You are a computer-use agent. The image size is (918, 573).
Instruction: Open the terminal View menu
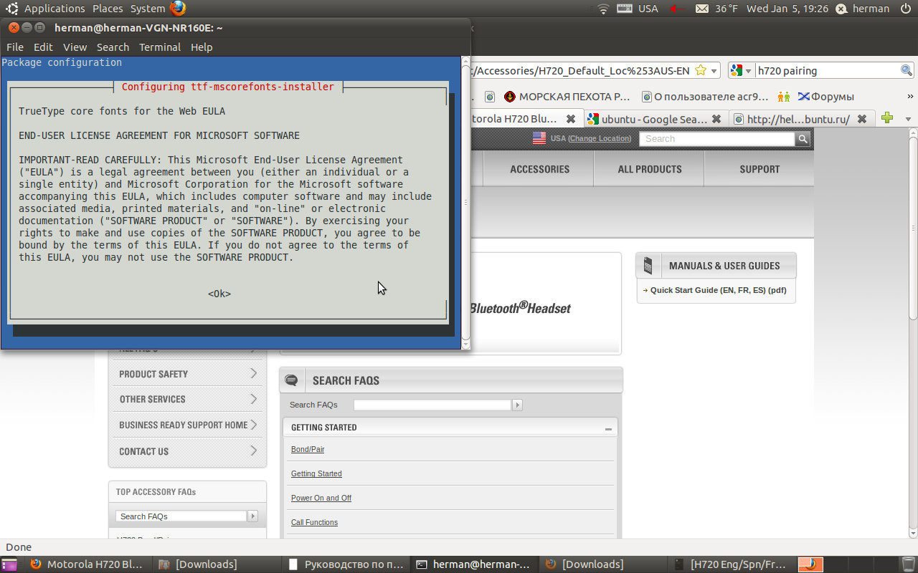tap(75, 47)
